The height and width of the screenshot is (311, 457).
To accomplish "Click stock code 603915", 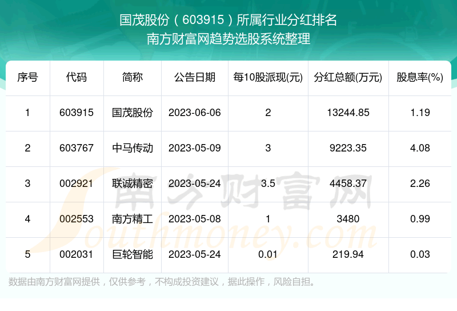I will click(x=77, y=113).
